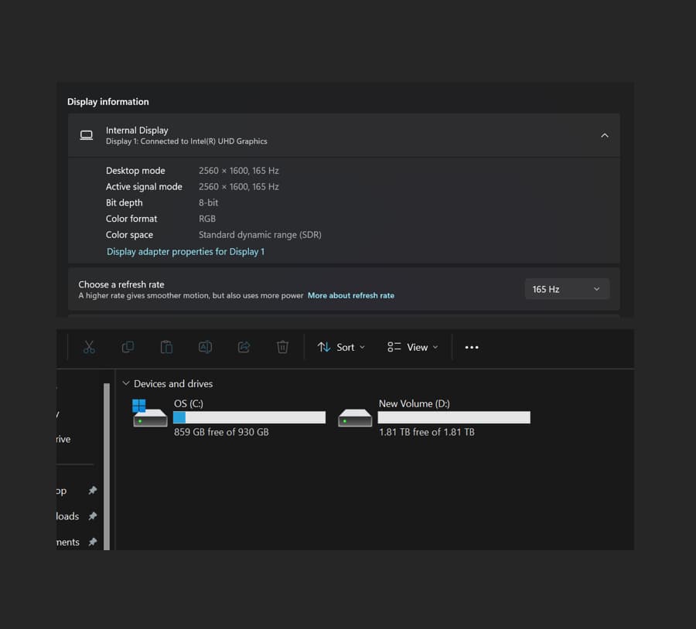Viewport: 696px width, 629px height.
Task: Click pin icon next to 'loads' item
Action: (92, 516)
